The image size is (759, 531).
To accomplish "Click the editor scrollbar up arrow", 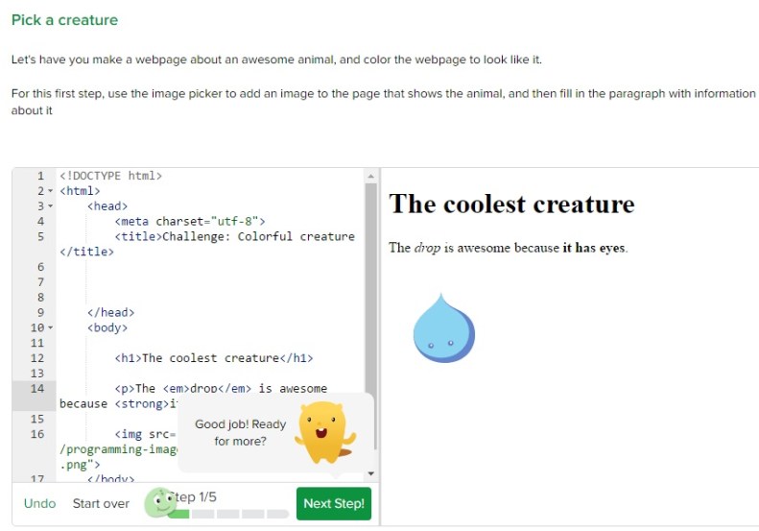I will pos(370,176).
